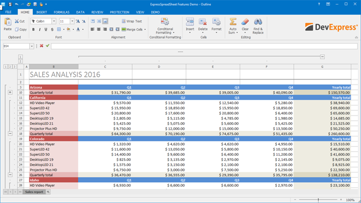This screenshot has height=203, width=361.
Task: Collapse Colorado group at row 26
Action: (10, 175)
